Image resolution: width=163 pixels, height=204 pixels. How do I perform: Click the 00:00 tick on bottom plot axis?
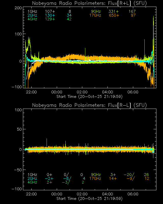pyautogui.click(x=57, y=194)
